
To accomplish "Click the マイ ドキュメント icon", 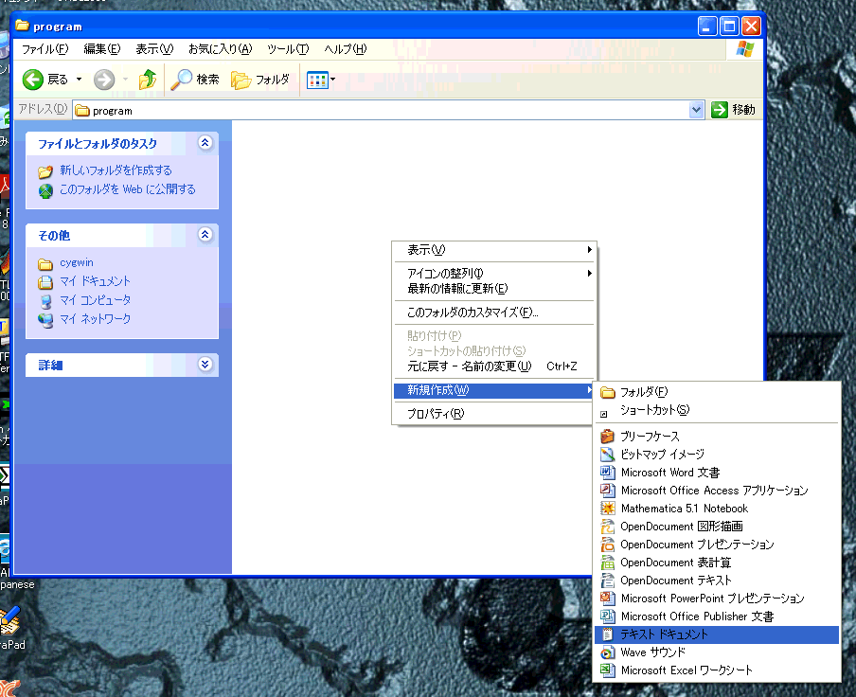I will (x=45, y=282).
